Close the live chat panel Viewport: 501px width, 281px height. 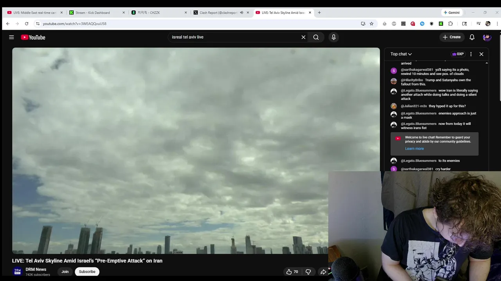pyautogui.click(x=481, y=54)
